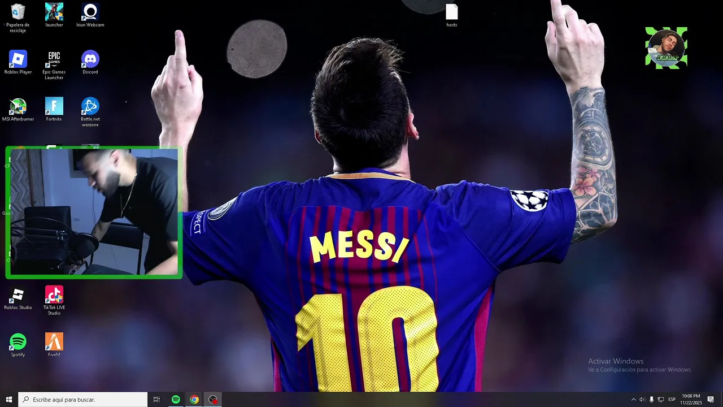The width and height of the screenshot is (723, 407).
Task: Switch to OBS Studio in the taskbar
Action: pos(213,400)
